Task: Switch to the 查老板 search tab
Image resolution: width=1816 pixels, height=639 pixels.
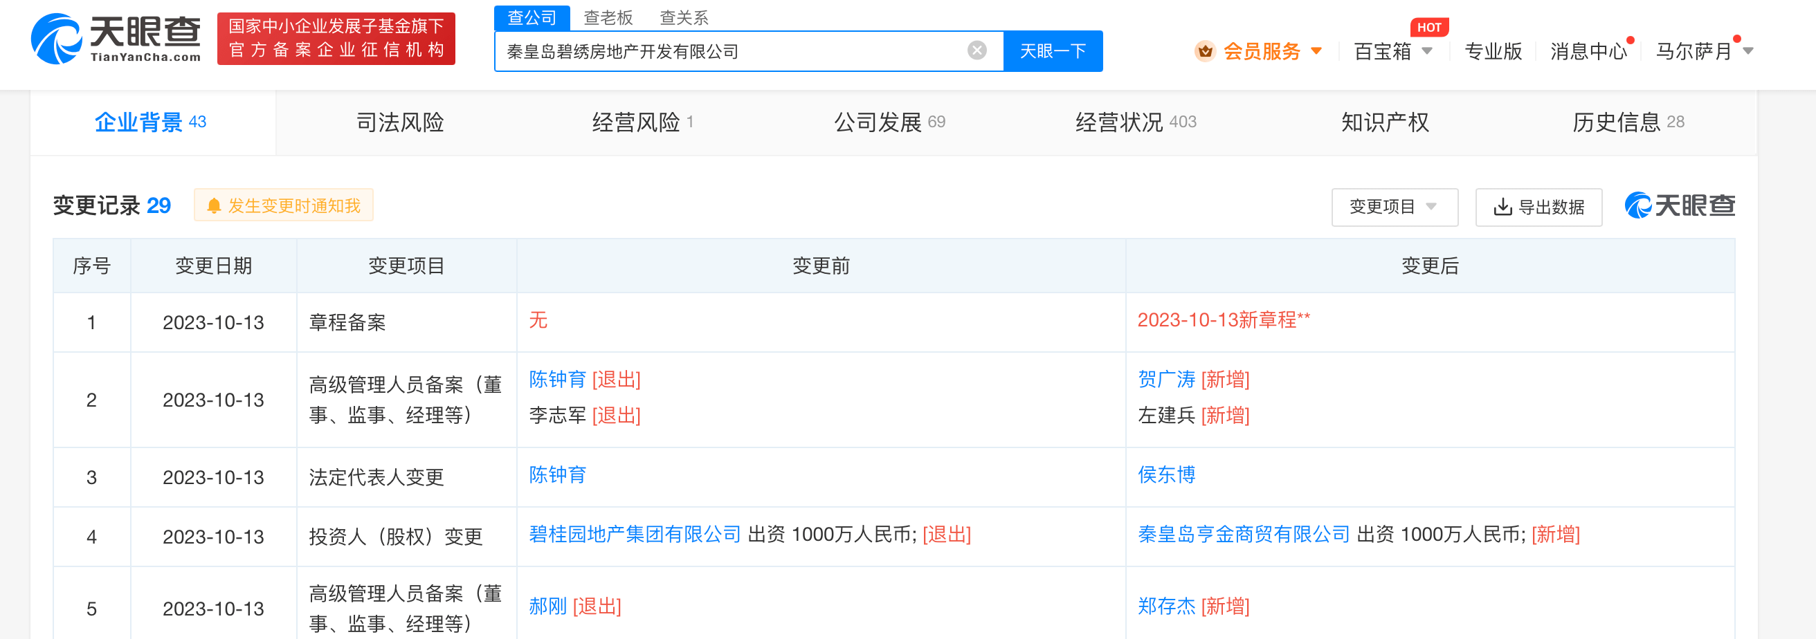Action: [x=608, y=17]
